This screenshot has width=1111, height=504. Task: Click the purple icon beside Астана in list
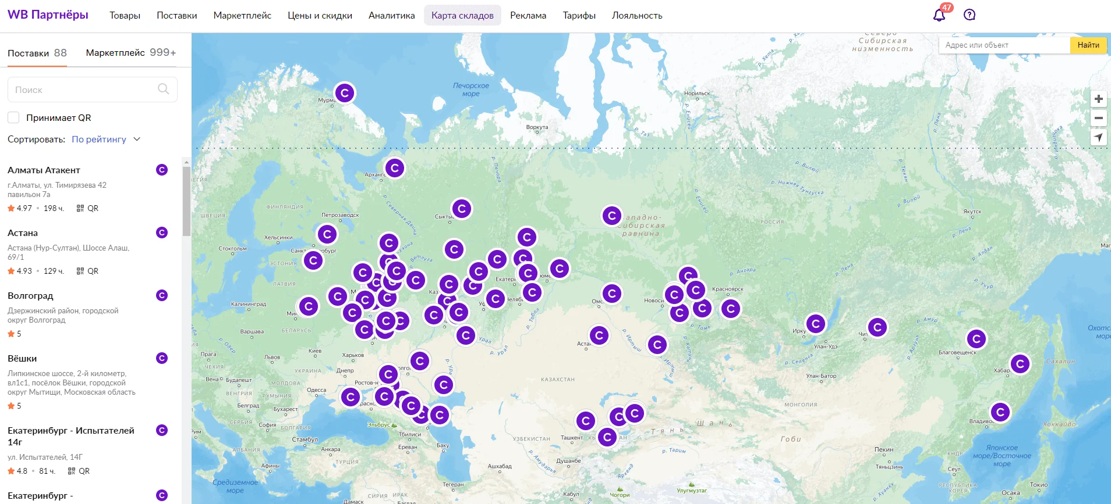pyautogui.click(x=162, y=233)
